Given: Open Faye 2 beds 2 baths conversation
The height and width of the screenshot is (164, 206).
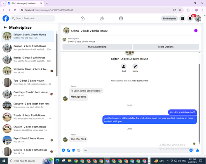Looking at the screenshot, I should point(28,140).
